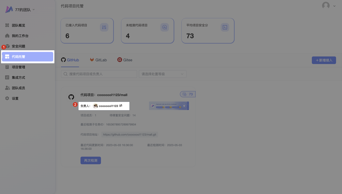Screen dimensions: 342x194
Task: Click the search code project input field
Action: coord(99,74)
